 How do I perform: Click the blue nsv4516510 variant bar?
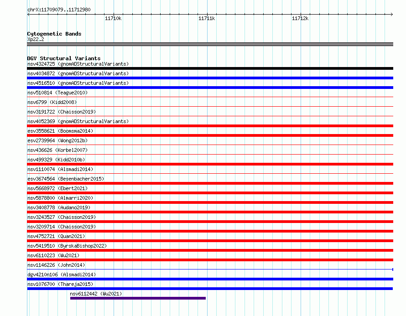point(210,88)
